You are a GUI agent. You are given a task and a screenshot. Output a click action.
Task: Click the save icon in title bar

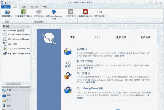6,3
